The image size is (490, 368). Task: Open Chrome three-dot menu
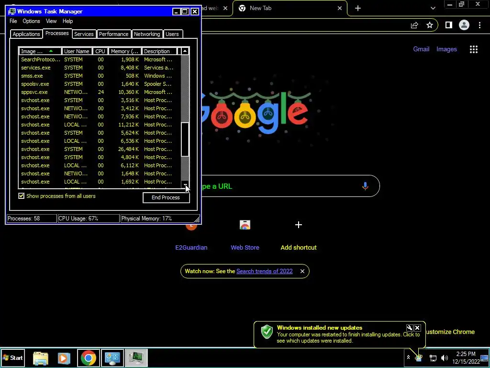479,25
